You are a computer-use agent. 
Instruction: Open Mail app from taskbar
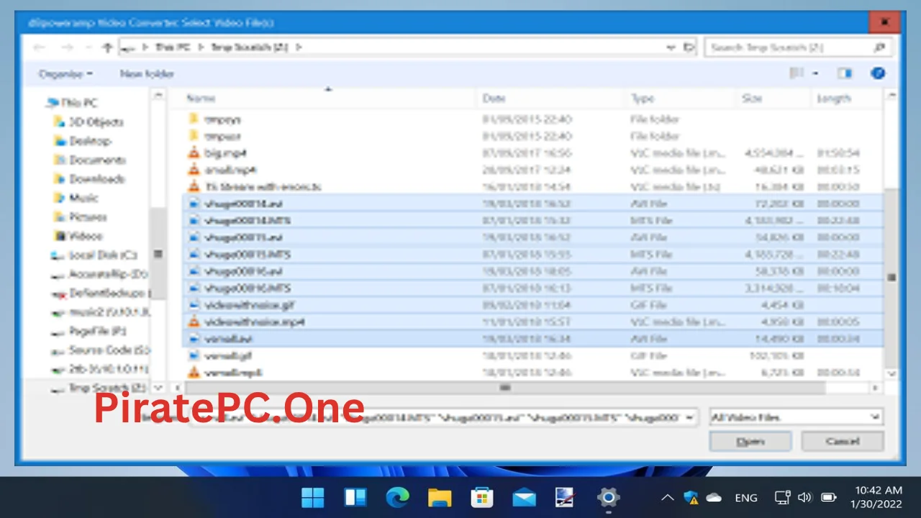point(524,497)
